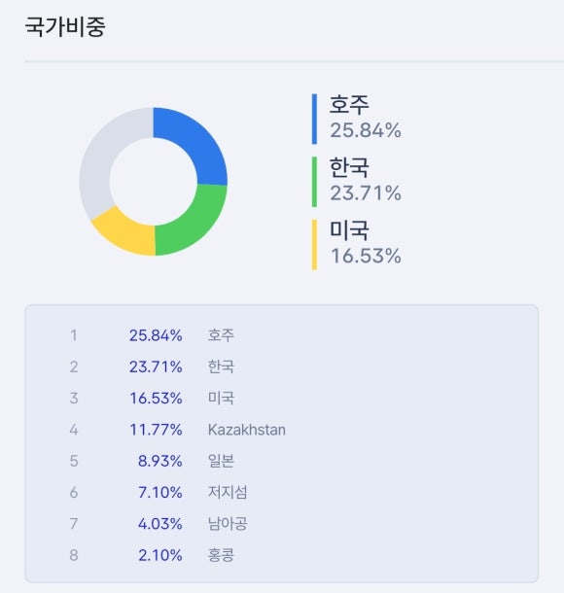This screenshot has height=593, width=564.
Task: Click the yellow 미국 donut chart segment
Action: click(x=123, y=233)
